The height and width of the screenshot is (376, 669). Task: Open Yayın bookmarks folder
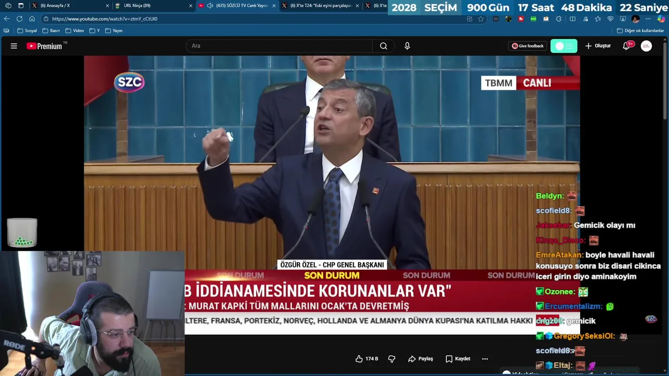pyautogui.click(x=114, y=31)
